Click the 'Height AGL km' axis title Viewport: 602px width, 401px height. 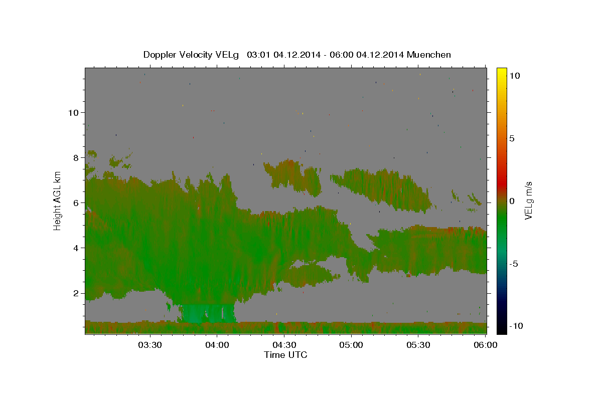[x=58, y=200]
